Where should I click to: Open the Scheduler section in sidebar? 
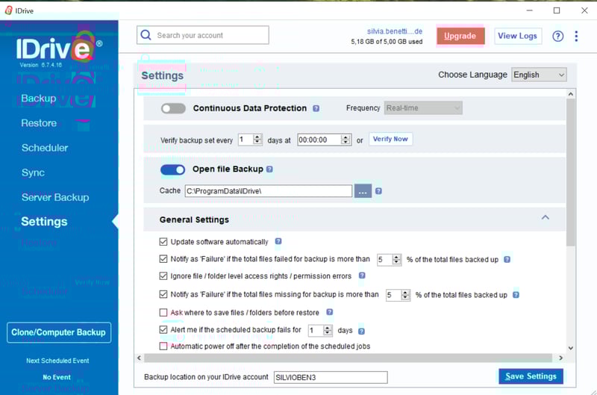(x=45, y=148)
